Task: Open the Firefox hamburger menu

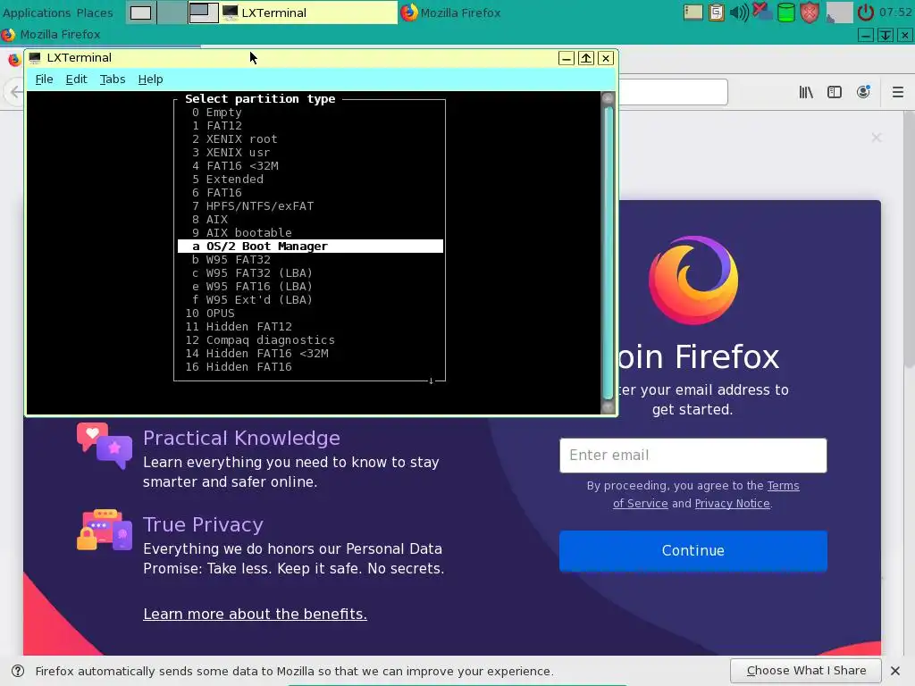Action: [x=898, y=92]
